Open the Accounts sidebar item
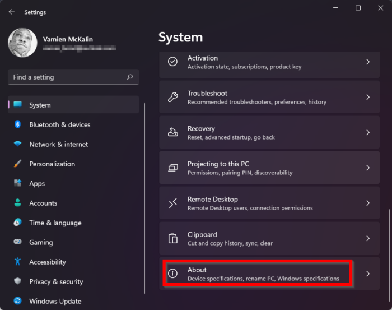 click(43, 203)
